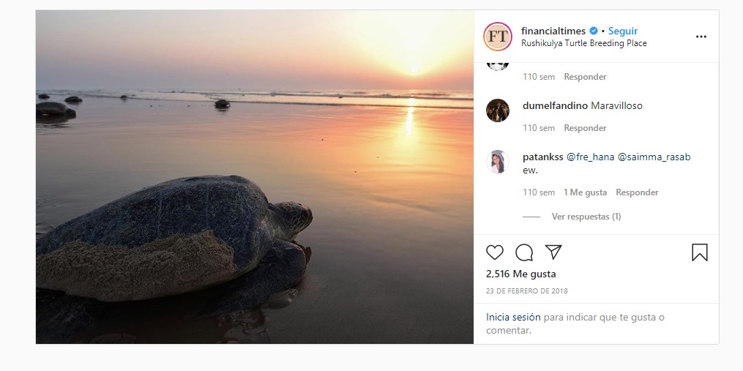Open the @fre_hana mention
The width and height of the screenshot is (743, 371).
click(x=590, y=157)
